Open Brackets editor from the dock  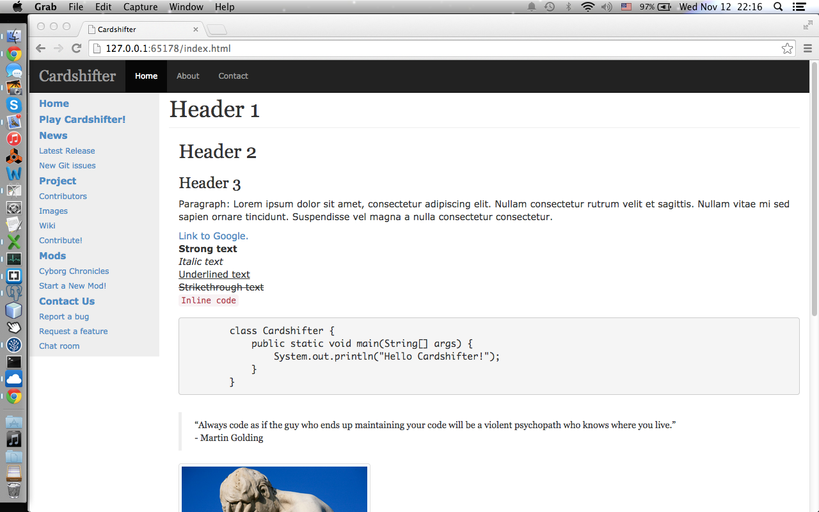[14, 276]
